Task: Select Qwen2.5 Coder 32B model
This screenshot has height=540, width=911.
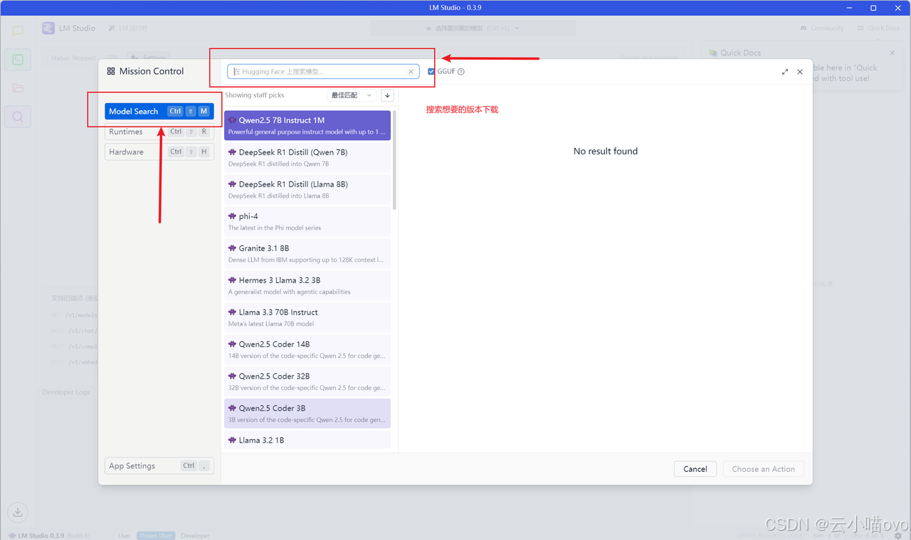Action: tap(307, 381)
